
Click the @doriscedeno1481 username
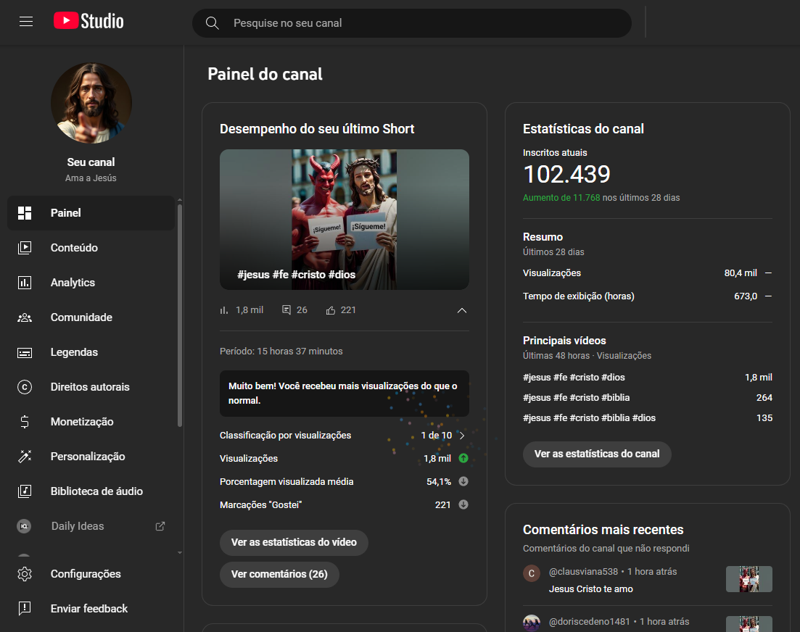coord(589,622)
